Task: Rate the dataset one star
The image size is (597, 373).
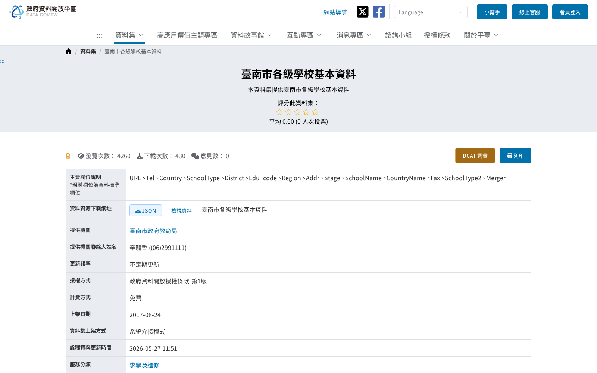Action: 279,112
